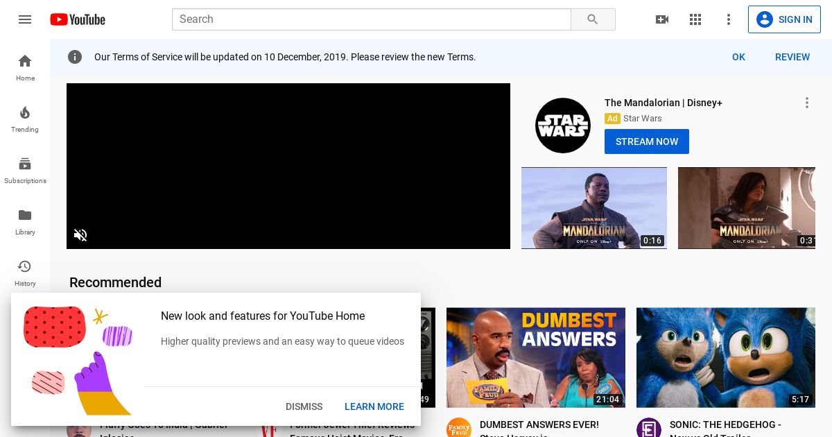The image size is (832, 437).
Task: Open the cut-off second Mandalorian thumbnail
Action: pos(747,208)
